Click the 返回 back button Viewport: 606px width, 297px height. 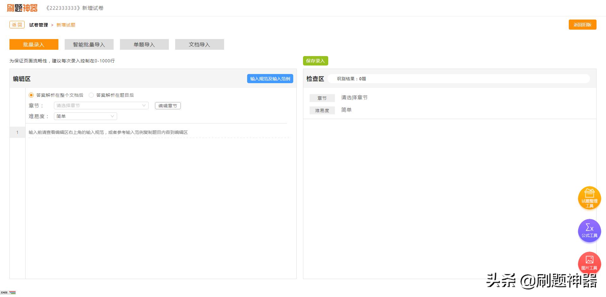(x=17, y=25)
